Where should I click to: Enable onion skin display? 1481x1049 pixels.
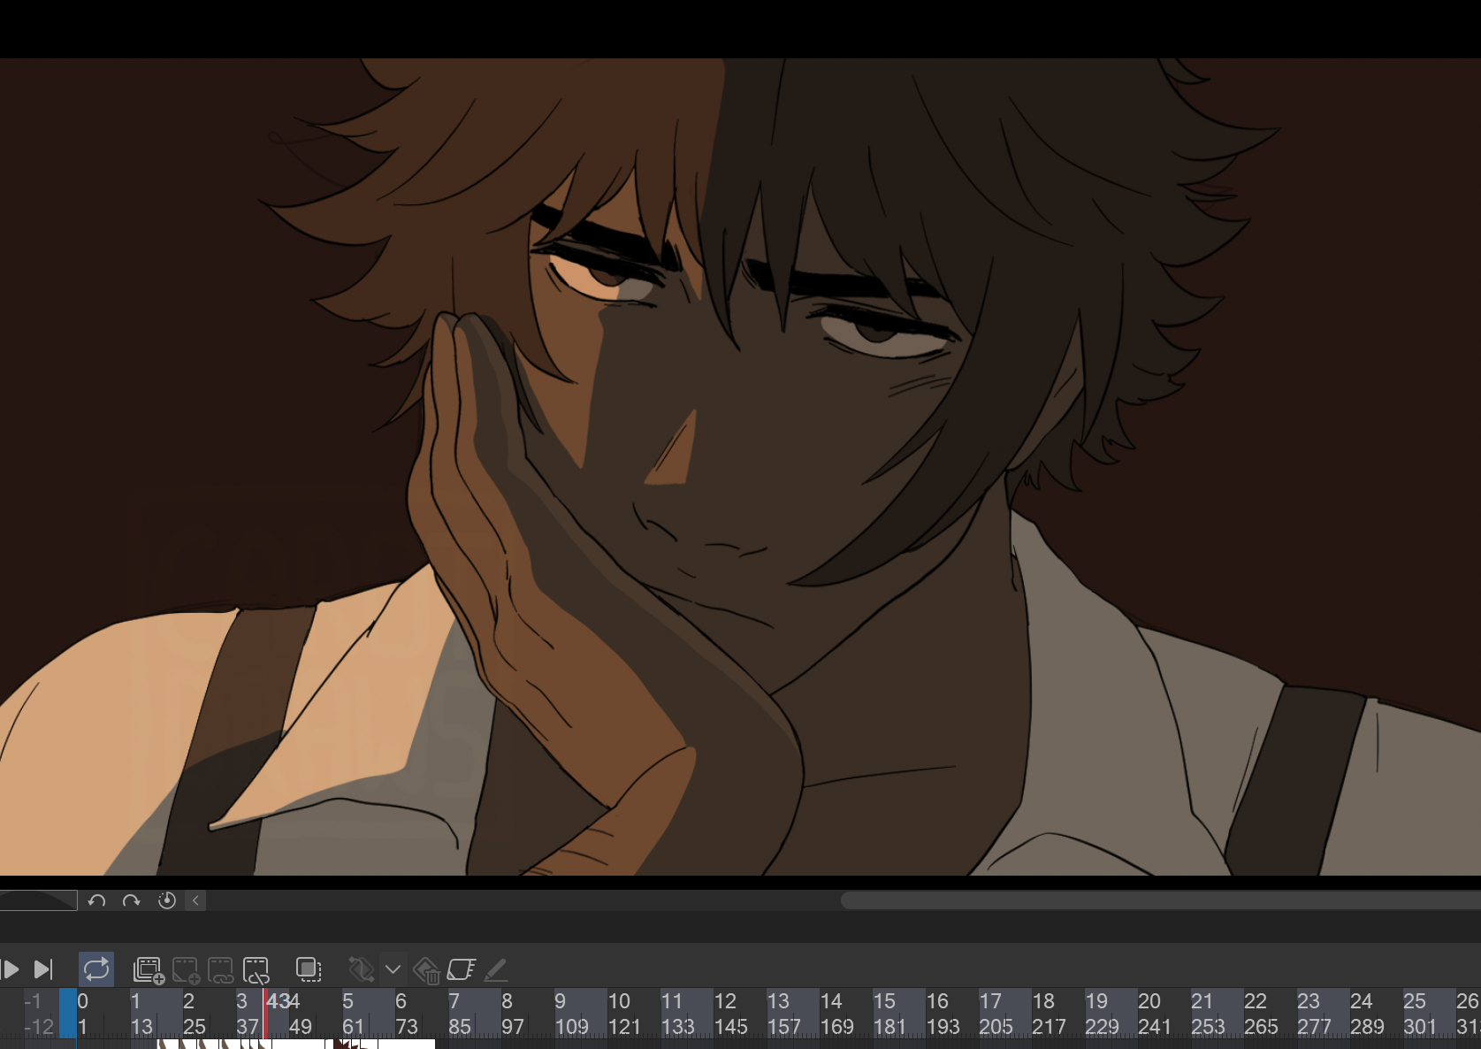pyautogui.click(x=309, y=969)
